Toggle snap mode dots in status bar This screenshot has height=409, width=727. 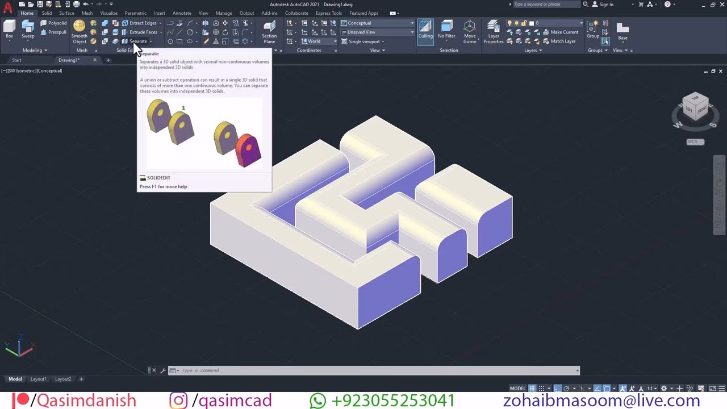click(542, 389)
